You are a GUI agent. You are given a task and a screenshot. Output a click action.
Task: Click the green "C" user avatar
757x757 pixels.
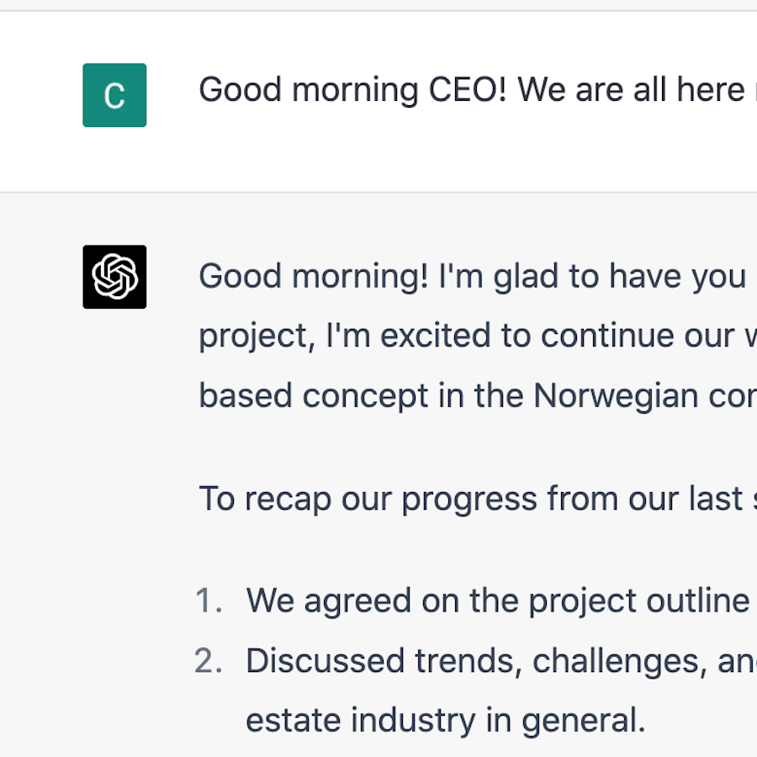click(x=114, y=95)
